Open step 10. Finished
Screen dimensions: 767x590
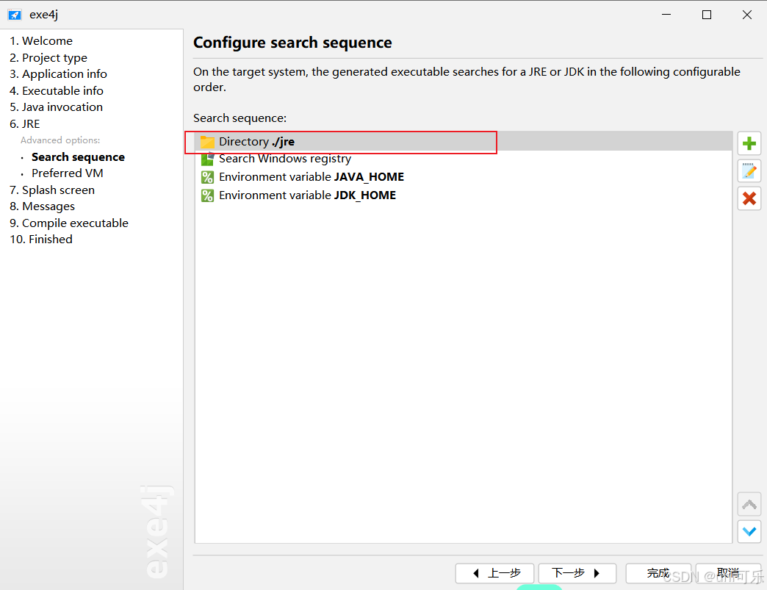click(x=41, y=240)
